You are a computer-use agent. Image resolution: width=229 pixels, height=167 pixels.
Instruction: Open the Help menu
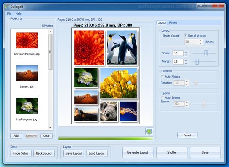pos(18,14)
